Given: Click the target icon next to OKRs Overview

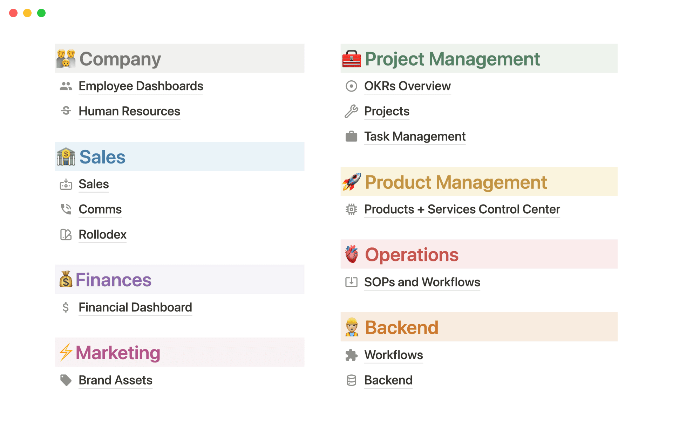Looking at the screenshot, I should click(x=351, y=86).
